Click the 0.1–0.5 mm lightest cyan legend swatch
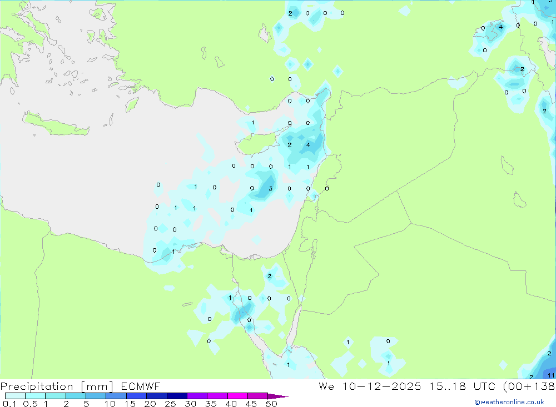The image size is (556, 407). [x=15, y=396]
